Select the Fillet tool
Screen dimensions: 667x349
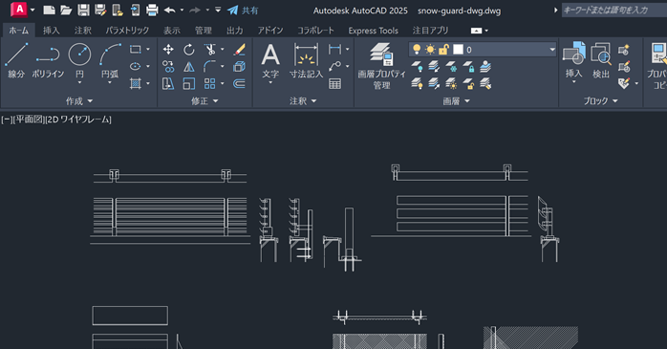[x=209, y=66]
